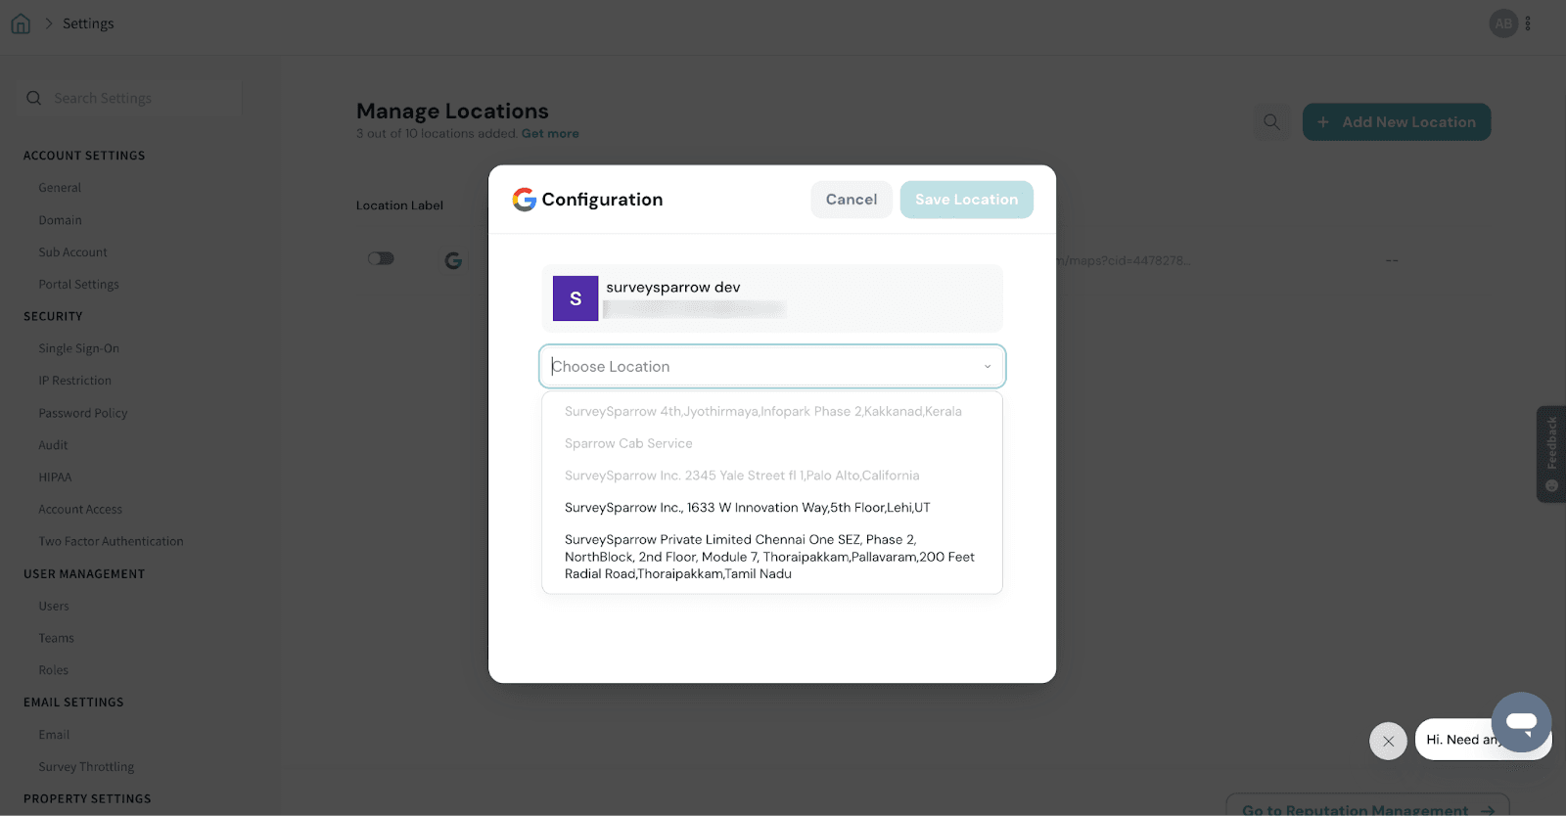This screenshot has width=1566, height=816.
Task: Open Single Sign-On settings
Action: 78,348
